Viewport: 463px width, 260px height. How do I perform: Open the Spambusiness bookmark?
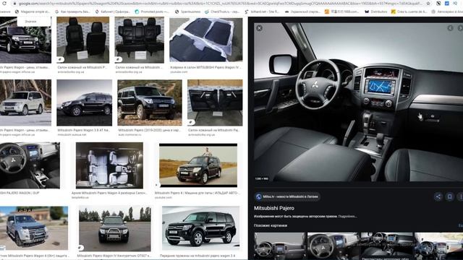[188, 12]
